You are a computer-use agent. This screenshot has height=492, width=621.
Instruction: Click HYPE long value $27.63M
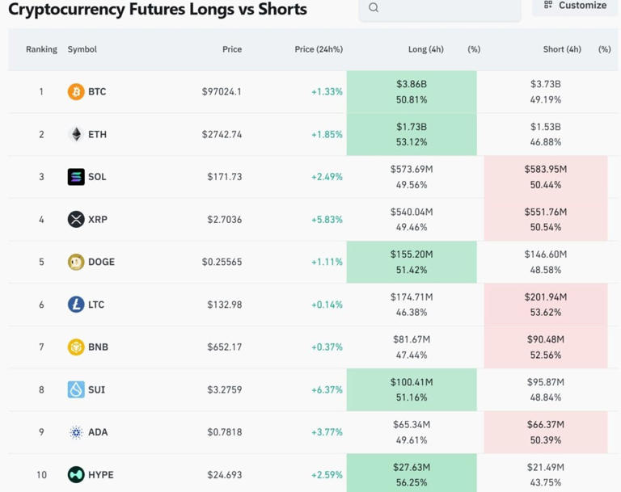[412, 467]
